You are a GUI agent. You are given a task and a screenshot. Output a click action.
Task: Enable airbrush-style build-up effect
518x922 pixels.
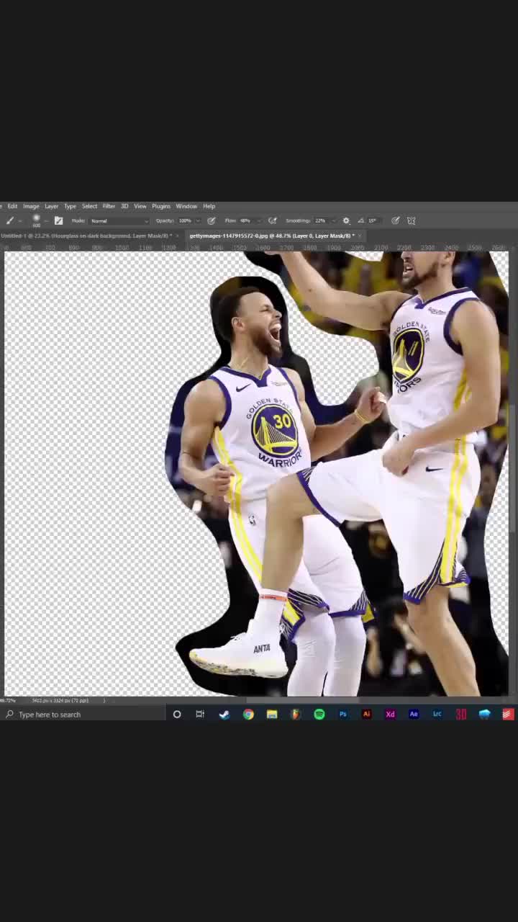tap(272, 221)
